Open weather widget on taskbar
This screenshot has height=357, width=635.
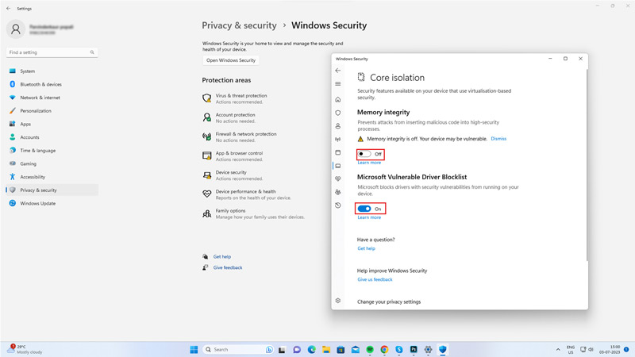click(x=25, y=349)
